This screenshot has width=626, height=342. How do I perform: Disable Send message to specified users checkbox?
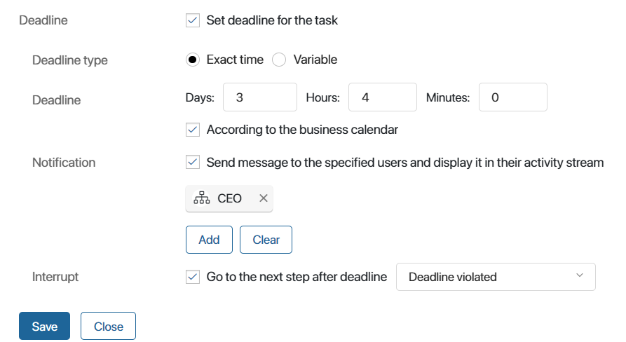[x=193, y=163]
